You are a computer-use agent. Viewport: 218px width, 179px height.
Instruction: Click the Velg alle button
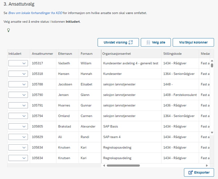tap(156, 42)
